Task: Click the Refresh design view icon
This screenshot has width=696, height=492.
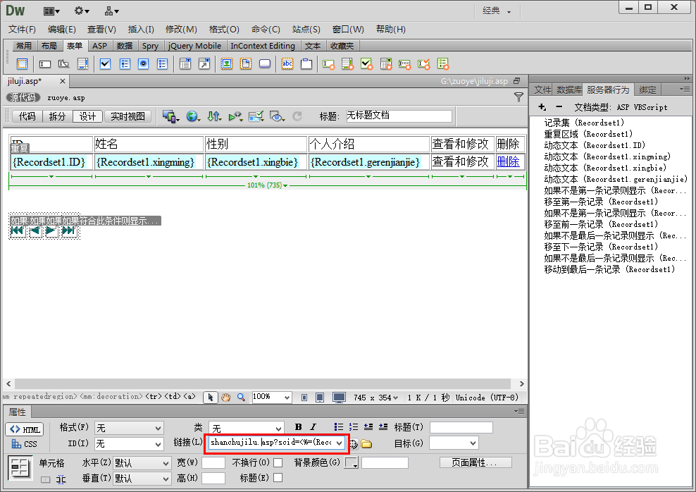Action: pos(297,116)
